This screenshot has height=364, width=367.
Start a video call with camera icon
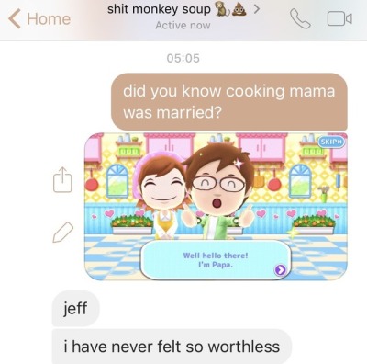[339, 18]
